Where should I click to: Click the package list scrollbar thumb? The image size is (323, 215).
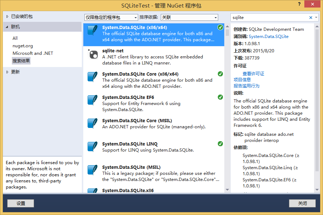pyautogui.click(x=228, y=33)
